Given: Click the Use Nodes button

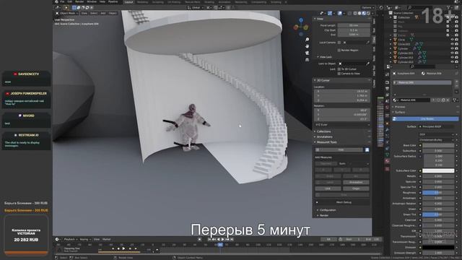Looking at the screenshot, I should coord(425,118).
